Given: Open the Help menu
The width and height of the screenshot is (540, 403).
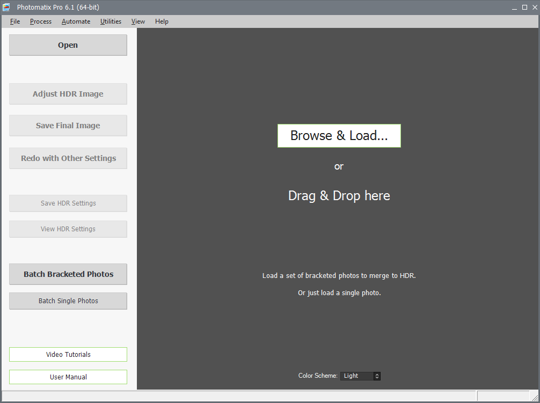Looking at the screenshot, I should (x=162, y=21).
